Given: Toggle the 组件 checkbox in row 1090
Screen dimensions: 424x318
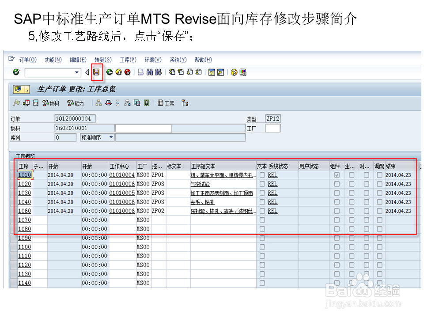Looking at the screenshot, I should pyautogui.click(x=337, y=238).
